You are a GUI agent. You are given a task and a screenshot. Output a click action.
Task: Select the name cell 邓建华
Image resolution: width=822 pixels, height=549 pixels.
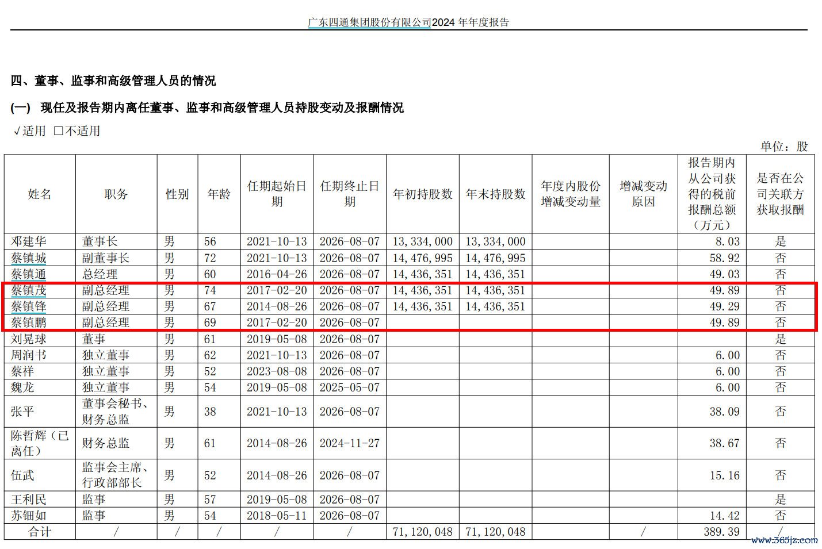(x=29, y=241)
